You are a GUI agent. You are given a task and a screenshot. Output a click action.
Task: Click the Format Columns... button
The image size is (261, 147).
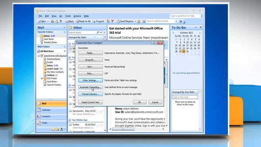91,94
